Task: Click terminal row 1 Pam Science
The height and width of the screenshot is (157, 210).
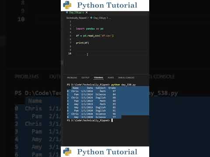Action: [91, 94]
